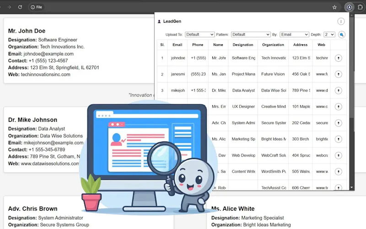Viewport: 366px width, 229px height.
Task: Upload the janesmi row with its arrow icon
Action: 338,74
